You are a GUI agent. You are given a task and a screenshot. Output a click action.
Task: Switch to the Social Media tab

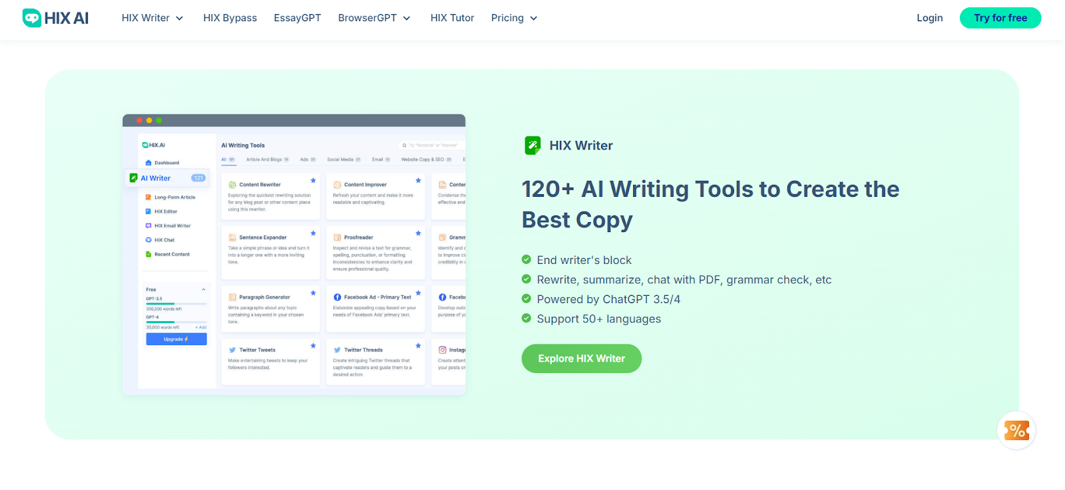(344, 160)
